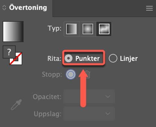Click the Linjer text label
Viewport: 156px width, 127px height.
[x=129, y=59]
